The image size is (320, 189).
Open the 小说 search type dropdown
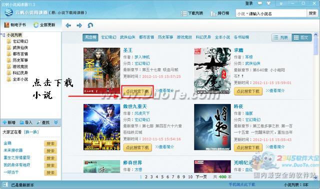coord(242,13)
